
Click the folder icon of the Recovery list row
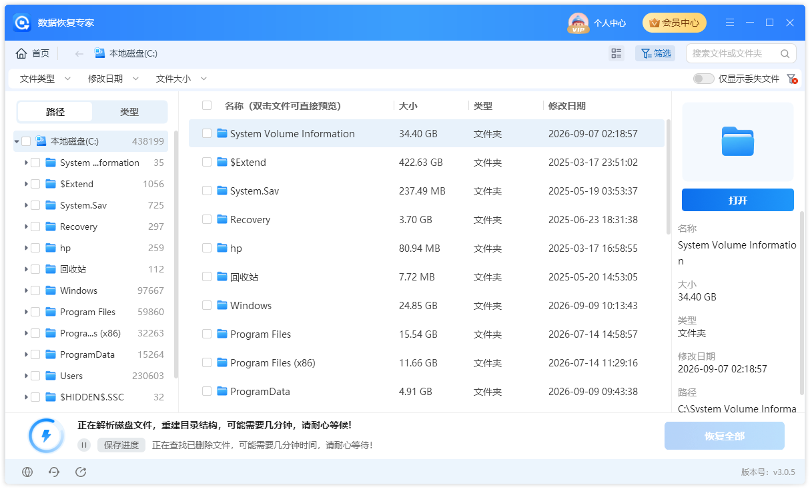[222, 219]
